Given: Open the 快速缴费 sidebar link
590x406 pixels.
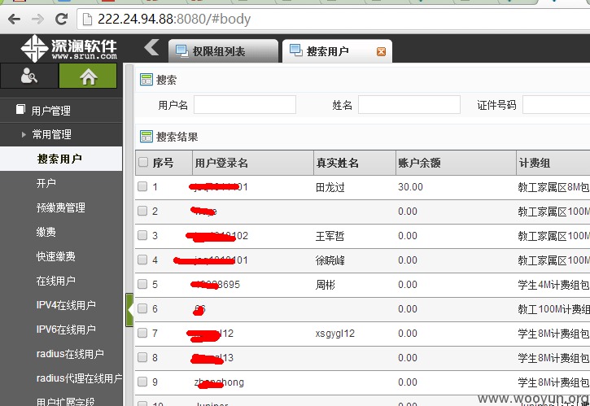Looking at the screenshot, I should [x=56, y=256].
